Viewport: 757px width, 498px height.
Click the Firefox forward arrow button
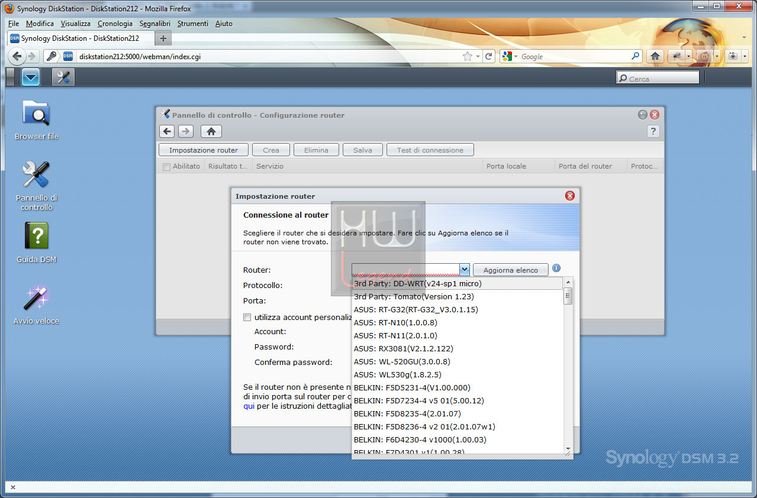[32, 56]
